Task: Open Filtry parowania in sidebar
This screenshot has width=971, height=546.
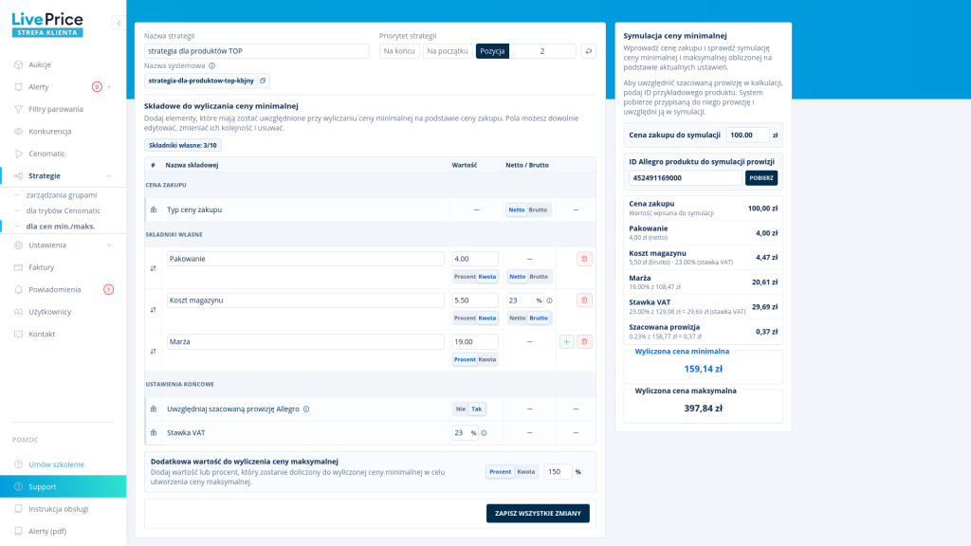Action: click(55, 109)
